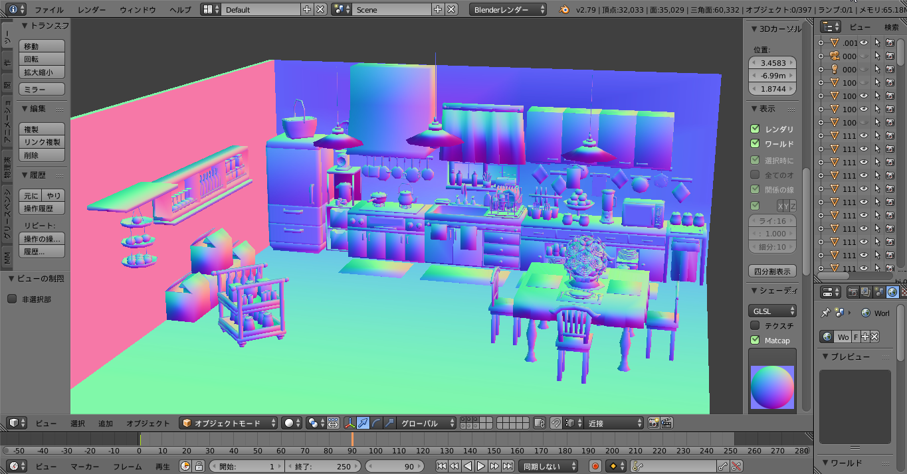Image resolution: width=907 pixels, height=474 pixels.
Task: Click lock camera and layers to scene
Action: (540, 423)
